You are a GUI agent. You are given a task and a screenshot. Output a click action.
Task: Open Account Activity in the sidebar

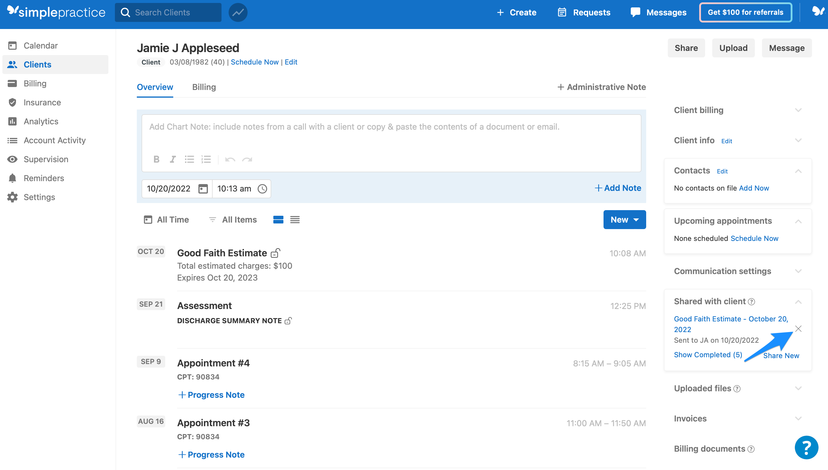[56, 140]
